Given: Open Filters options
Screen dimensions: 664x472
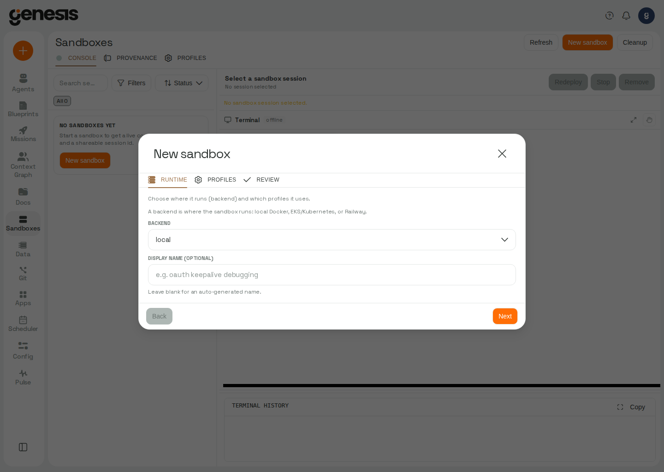Looking at the screenshot, I should click(x=131, y=83).
